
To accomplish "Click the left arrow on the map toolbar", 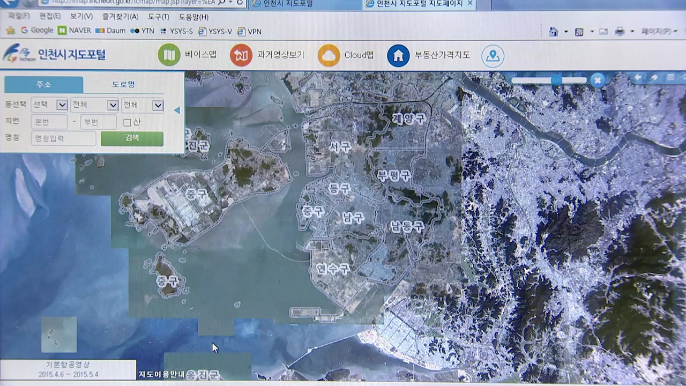I will [x=638, y=78].
